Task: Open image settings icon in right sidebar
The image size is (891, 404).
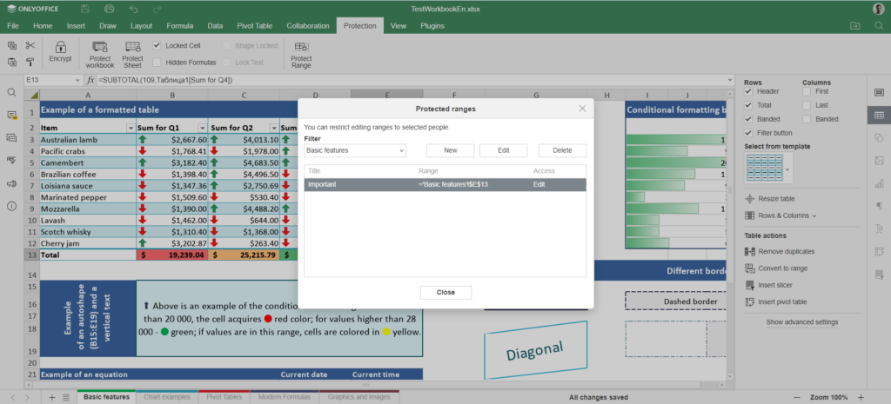Action: point(879,161)
